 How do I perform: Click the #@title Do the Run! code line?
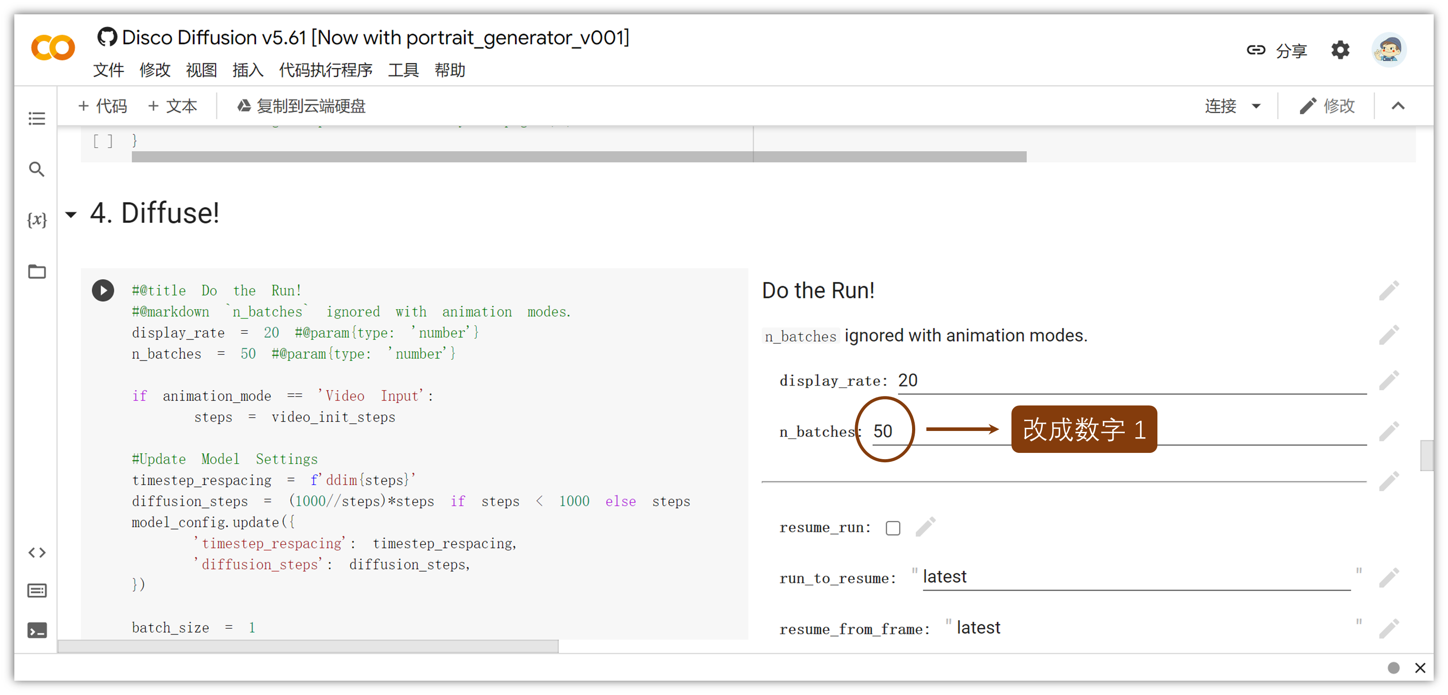coord(216,290)
